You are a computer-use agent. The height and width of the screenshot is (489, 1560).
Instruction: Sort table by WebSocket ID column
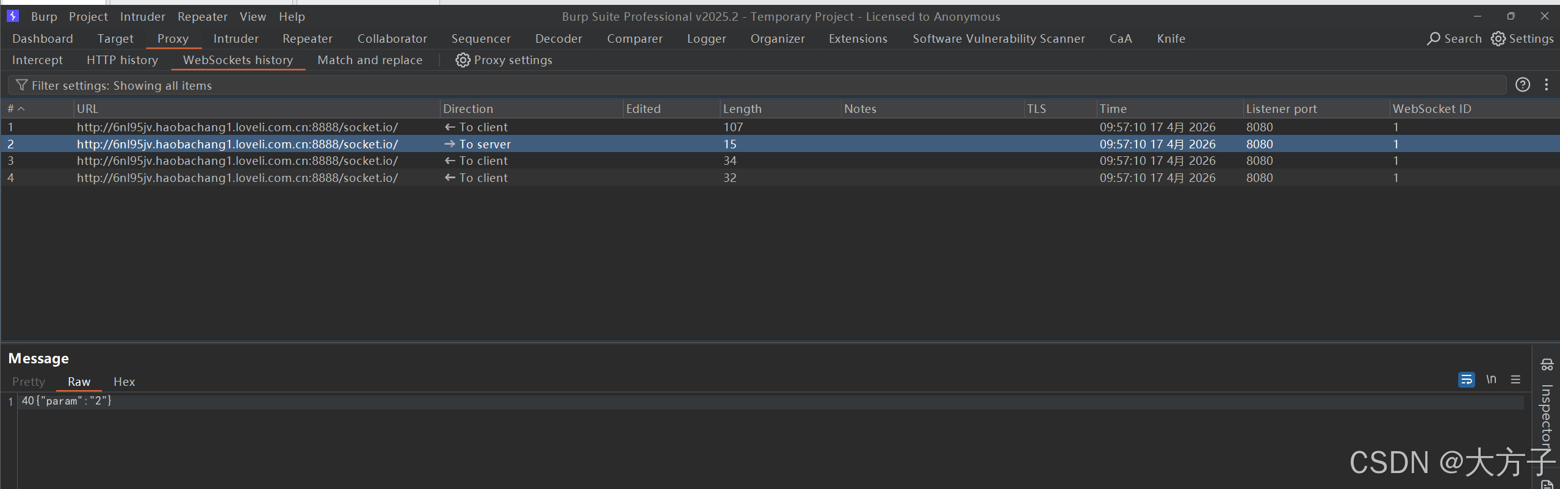tap(1473, 109)
